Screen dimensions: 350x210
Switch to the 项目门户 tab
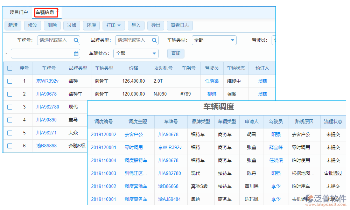(x=18, y=12)
